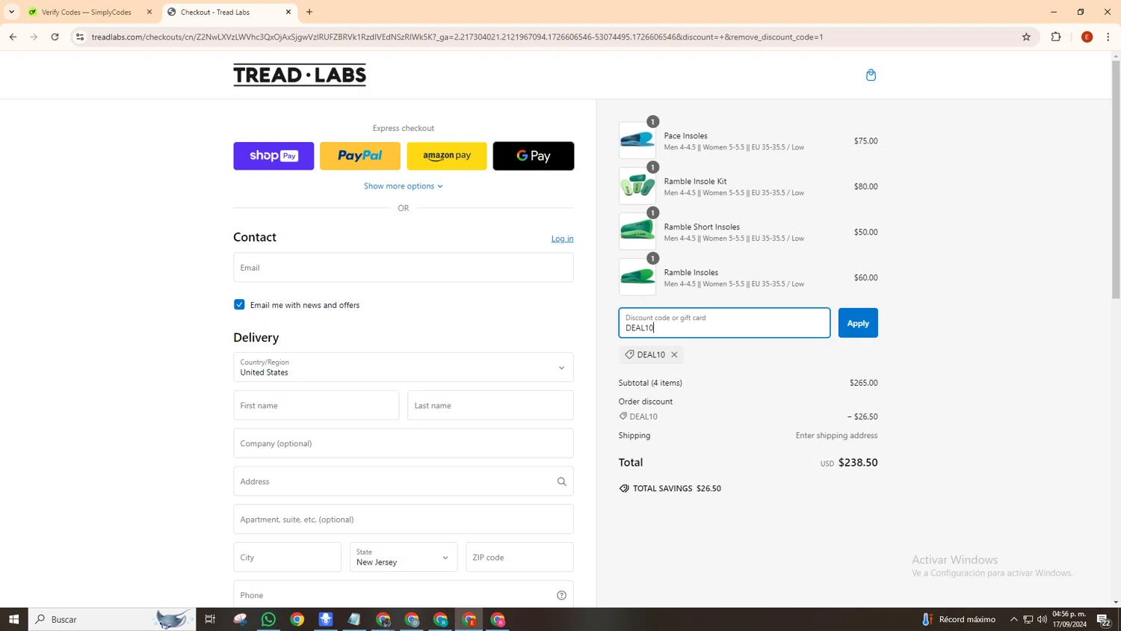
Task: Click the taskbar clock showing 04:56 p. m.
Action: click(x=1069, y=619)
